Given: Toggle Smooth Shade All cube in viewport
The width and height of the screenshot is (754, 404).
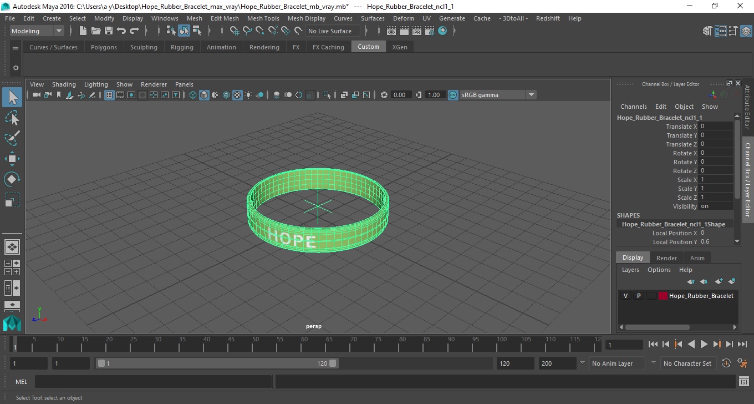Looking at the screenshot, I should click(x=204, y=95).
